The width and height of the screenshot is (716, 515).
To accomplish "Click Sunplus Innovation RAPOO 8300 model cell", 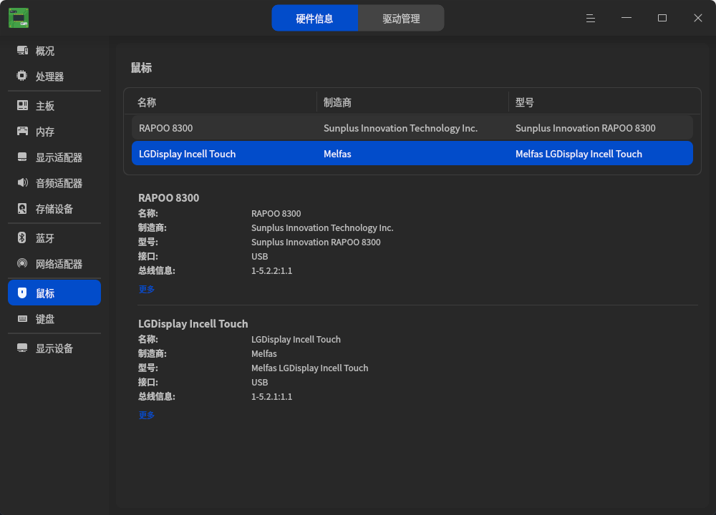I will tap(586, 128).
